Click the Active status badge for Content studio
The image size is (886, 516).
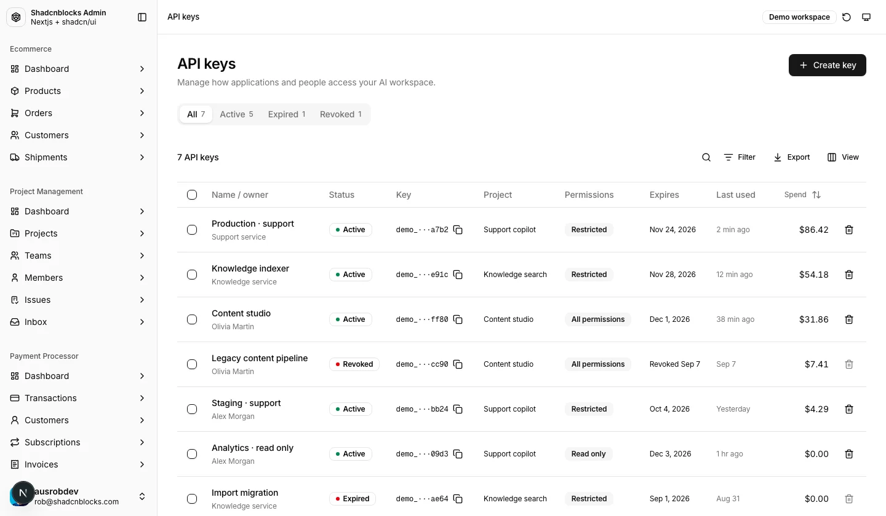[351, 319]
